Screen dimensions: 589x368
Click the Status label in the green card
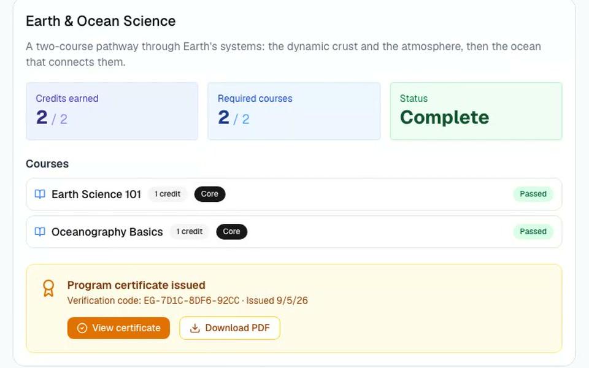414,98
